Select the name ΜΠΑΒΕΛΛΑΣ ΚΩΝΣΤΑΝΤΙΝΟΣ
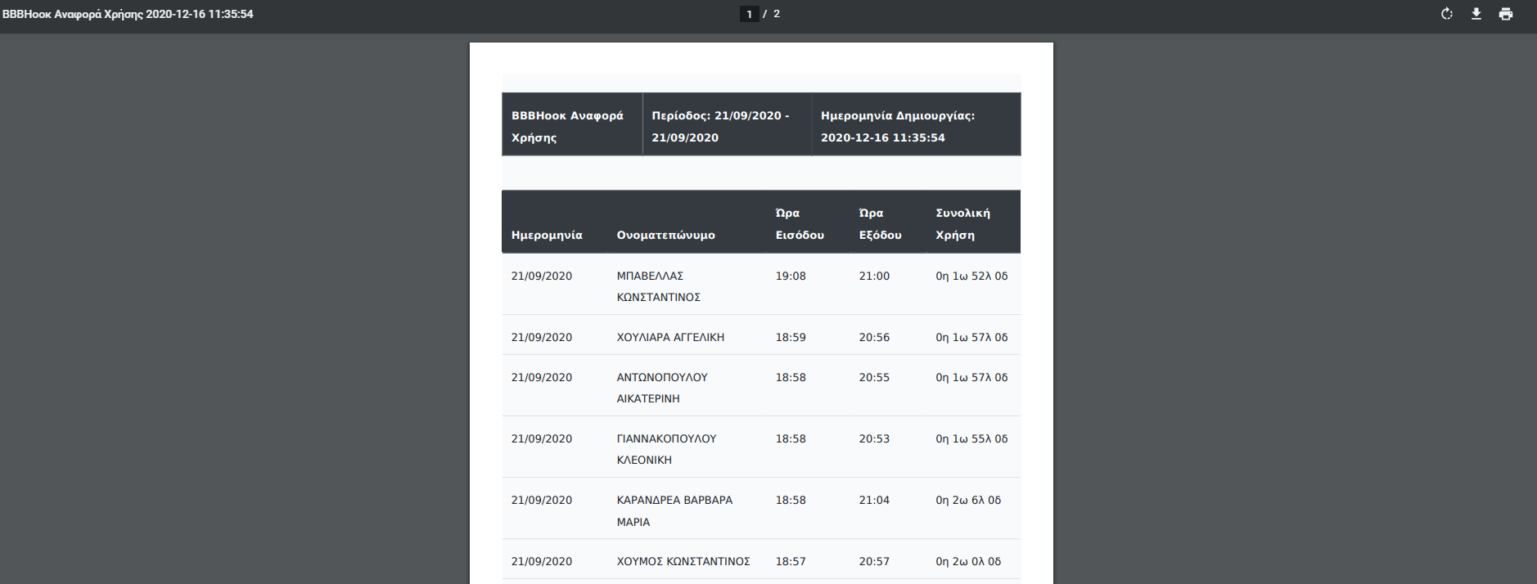 [658, 286]
